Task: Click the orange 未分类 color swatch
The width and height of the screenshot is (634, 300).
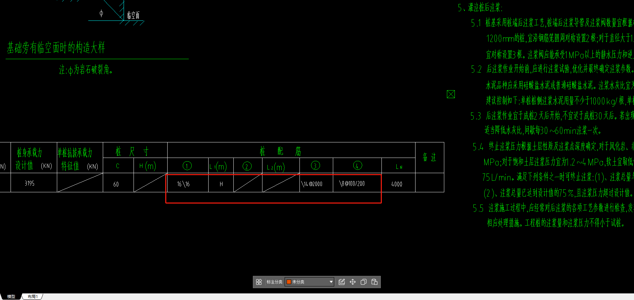Action: pos(289,282)
